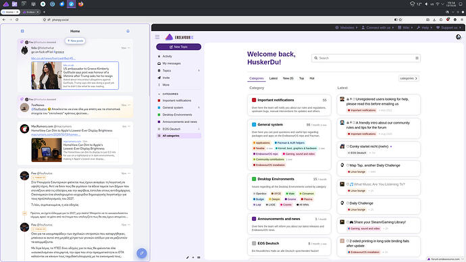The image size is (466, 262).
Task: Expand the Help dropdown menu
Action: [x=424, y=28]
